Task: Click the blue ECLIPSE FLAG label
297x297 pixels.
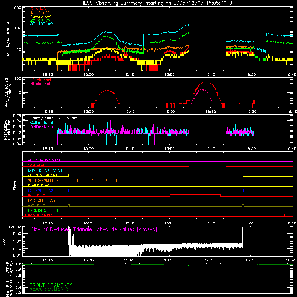Action: [x=40, y=190]
